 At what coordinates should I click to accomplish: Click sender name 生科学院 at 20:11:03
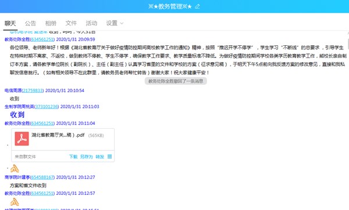[x=19, y=107]
